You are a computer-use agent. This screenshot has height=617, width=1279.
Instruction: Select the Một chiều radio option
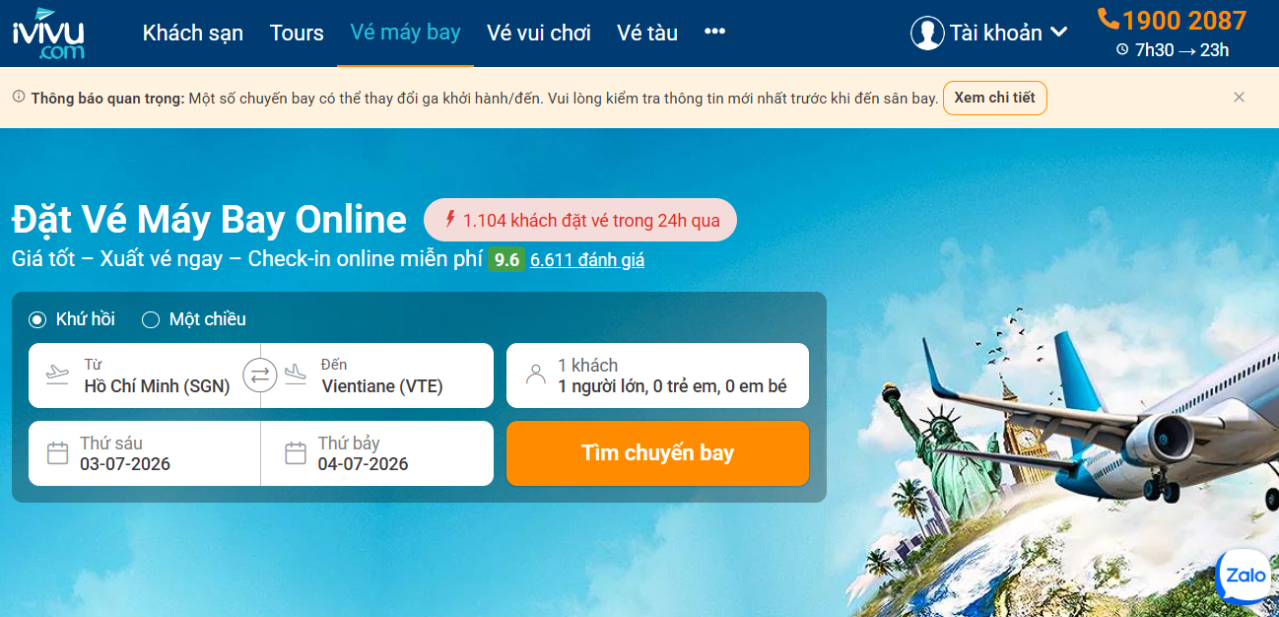[151, 319]
